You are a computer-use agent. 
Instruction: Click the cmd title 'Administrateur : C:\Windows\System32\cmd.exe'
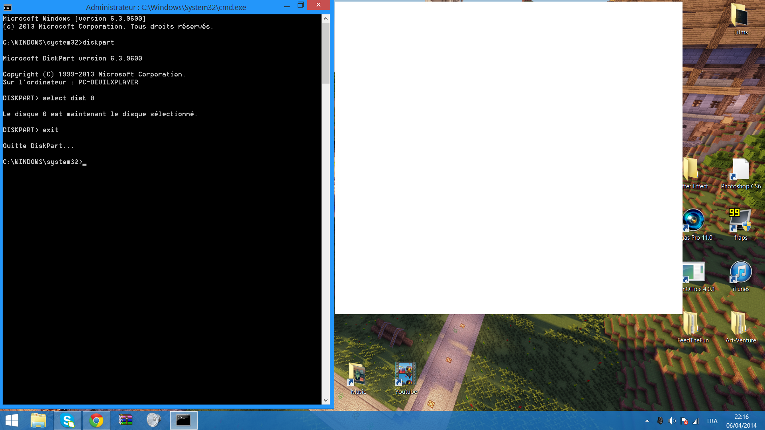point(166,7)
